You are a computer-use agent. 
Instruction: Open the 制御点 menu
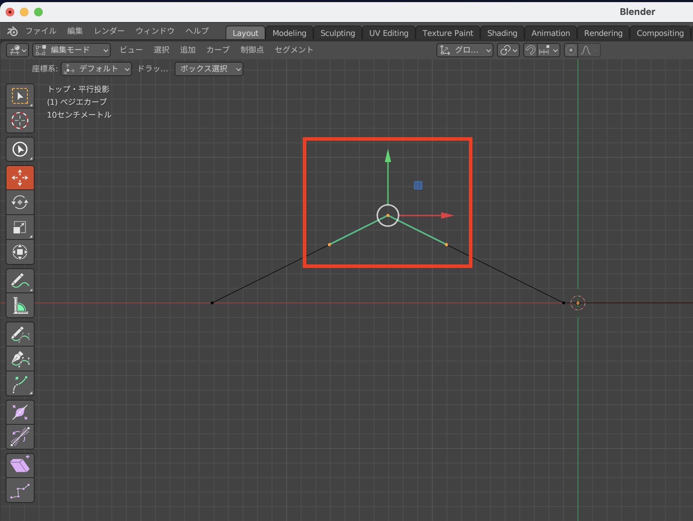[252, 50]
